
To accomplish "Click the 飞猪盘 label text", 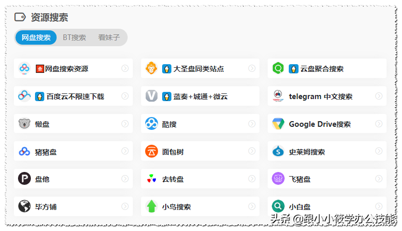I will pos(300,179).
